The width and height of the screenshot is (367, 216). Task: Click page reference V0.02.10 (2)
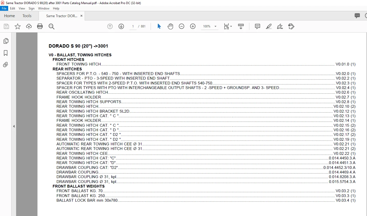[x=344, y=106]
